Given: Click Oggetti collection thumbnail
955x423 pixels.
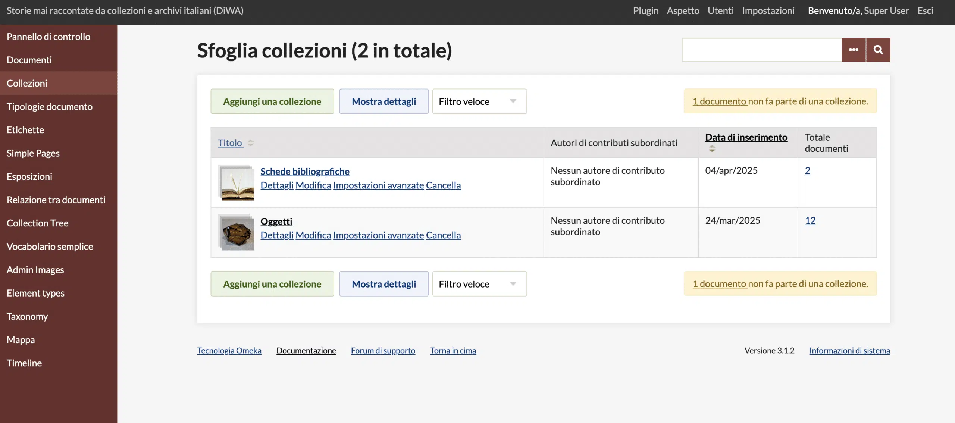Looking at the screenshot, I should coord(236,233).
